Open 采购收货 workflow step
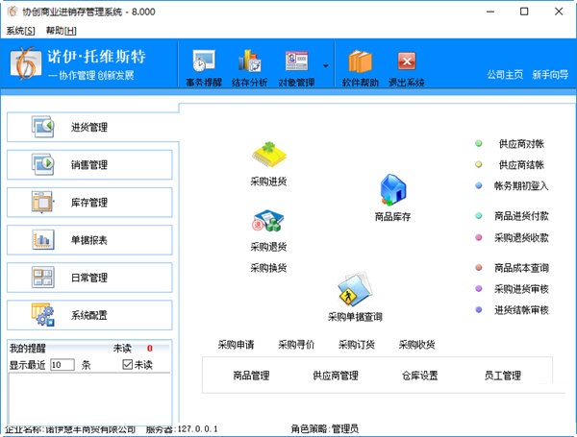This screenshot has height=437, width=577. point(416,345)
